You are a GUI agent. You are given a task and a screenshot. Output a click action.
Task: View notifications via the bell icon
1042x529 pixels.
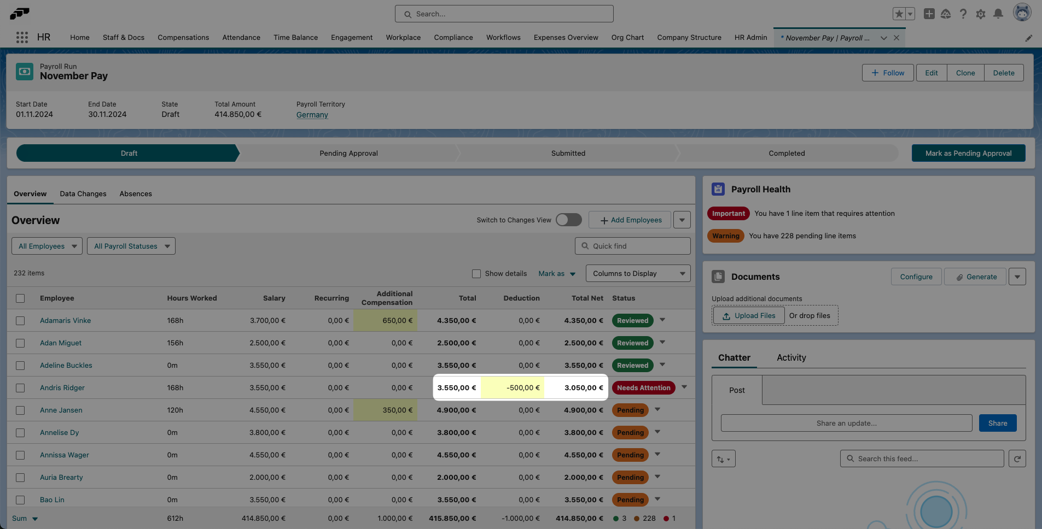pyautogui.click(x=999, y=14)
